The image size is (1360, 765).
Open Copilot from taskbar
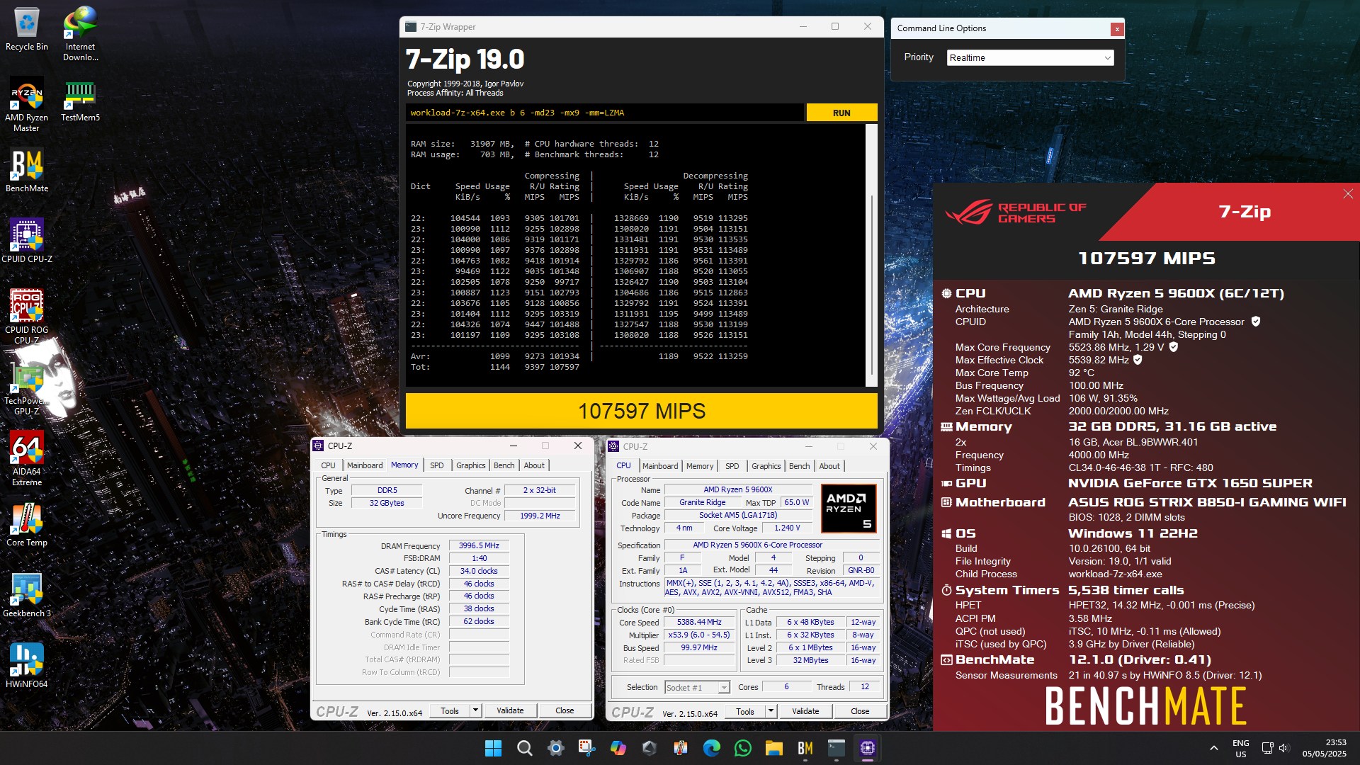[x=618, y=748]
